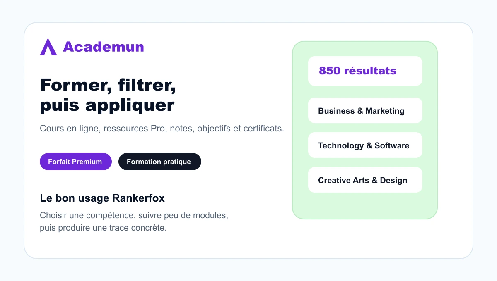Click the "Le bon usage Rankerfox" heading
Image resolution: width=497 pixels, height=281 pixels.
pos(102,198)
